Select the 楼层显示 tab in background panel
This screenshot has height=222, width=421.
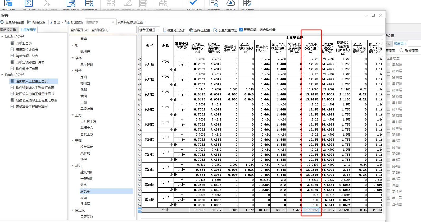400,44
